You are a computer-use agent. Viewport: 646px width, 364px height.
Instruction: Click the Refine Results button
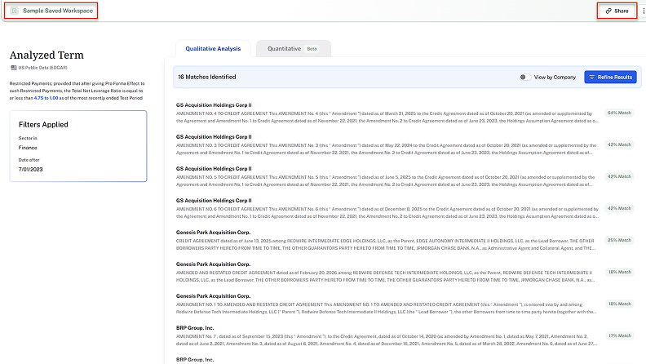pyautogui.click(x=610, y=77)
